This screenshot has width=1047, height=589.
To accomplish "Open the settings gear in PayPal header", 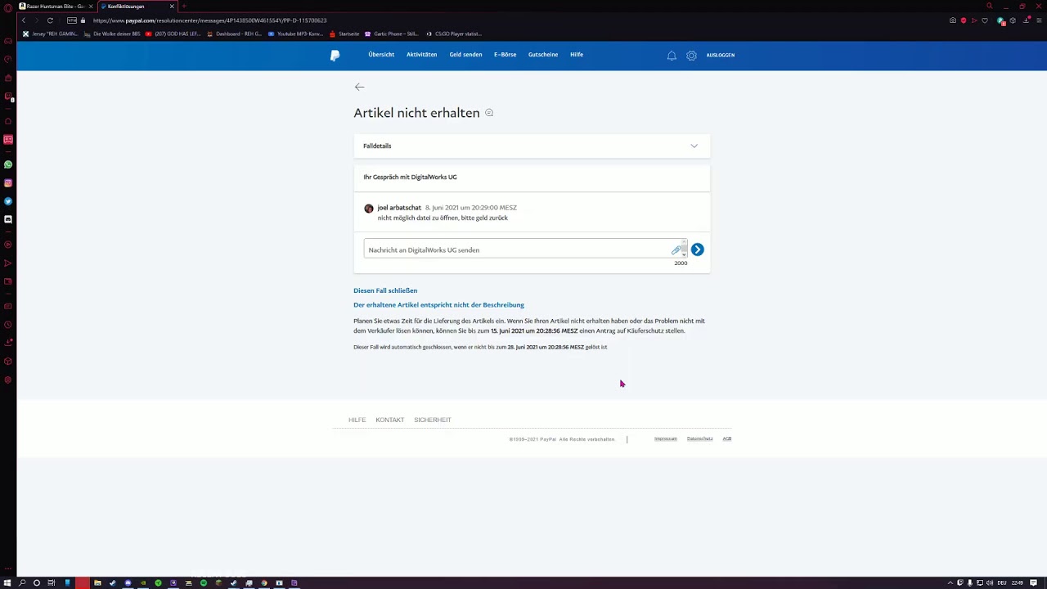I will click(691, 55).
